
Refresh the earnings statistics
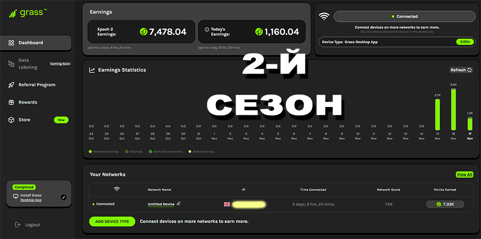pos(461,70)
